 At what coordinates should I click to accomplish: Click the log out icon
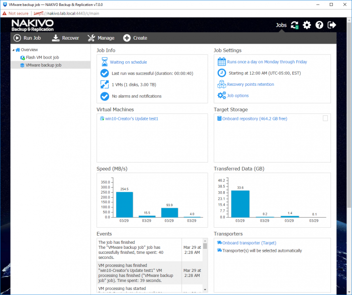coord(331,25)
